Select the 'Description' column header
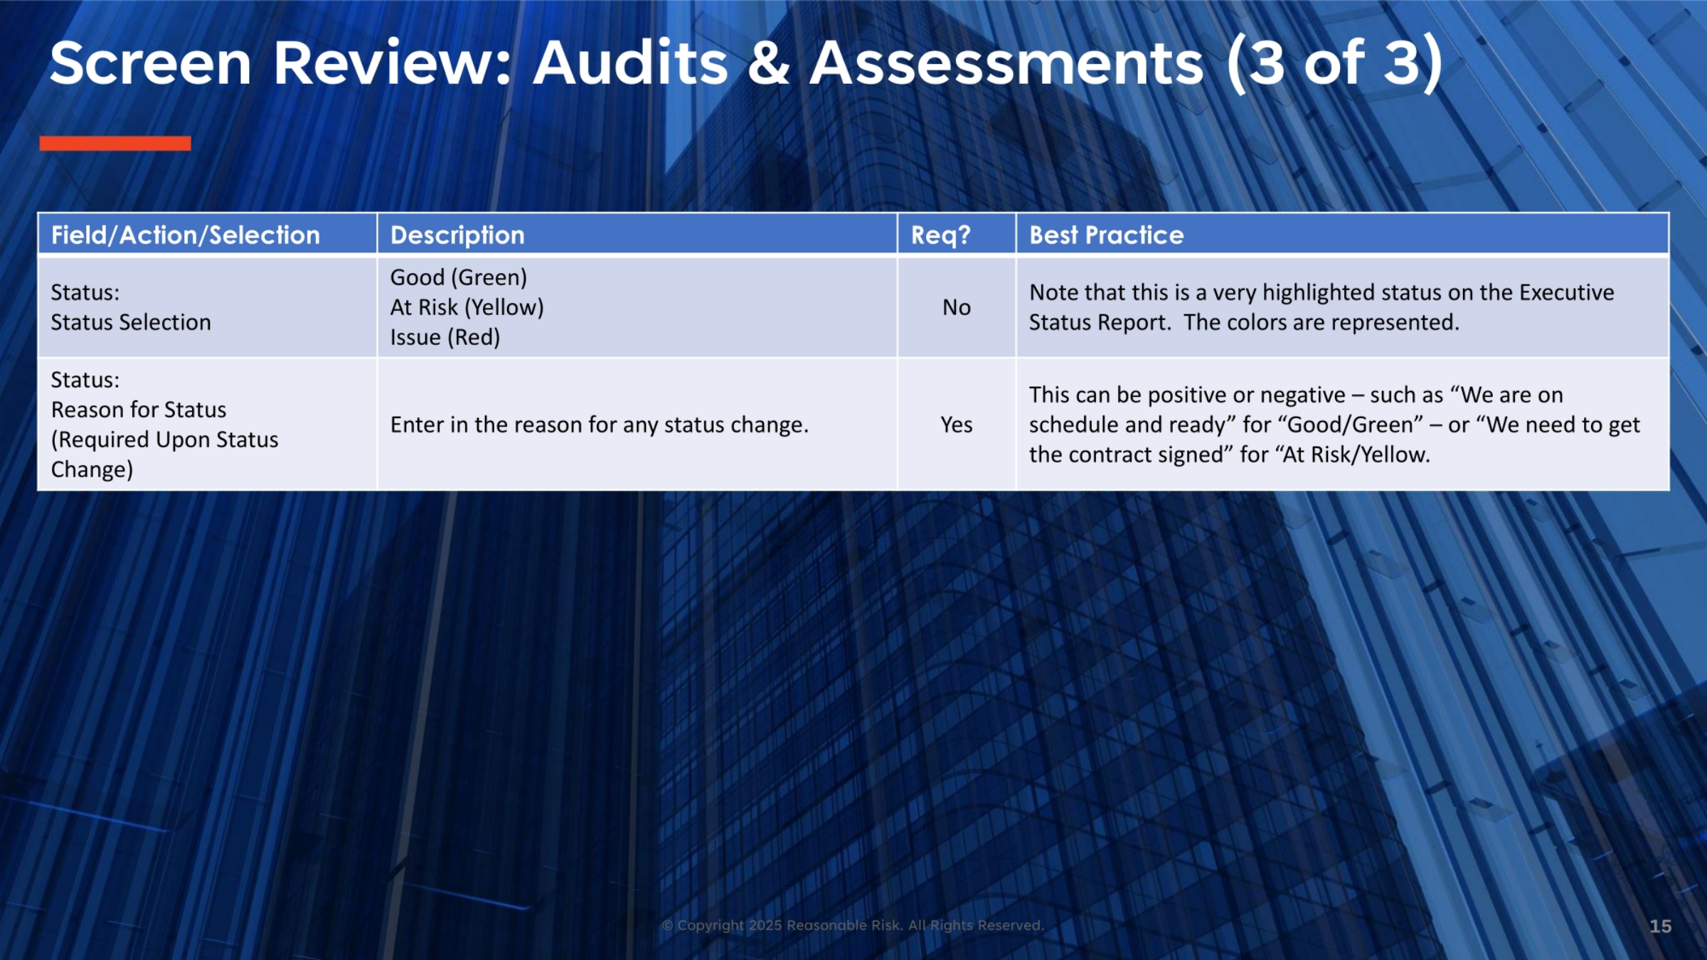This screenshot has width=1707, height=960. 637,234
